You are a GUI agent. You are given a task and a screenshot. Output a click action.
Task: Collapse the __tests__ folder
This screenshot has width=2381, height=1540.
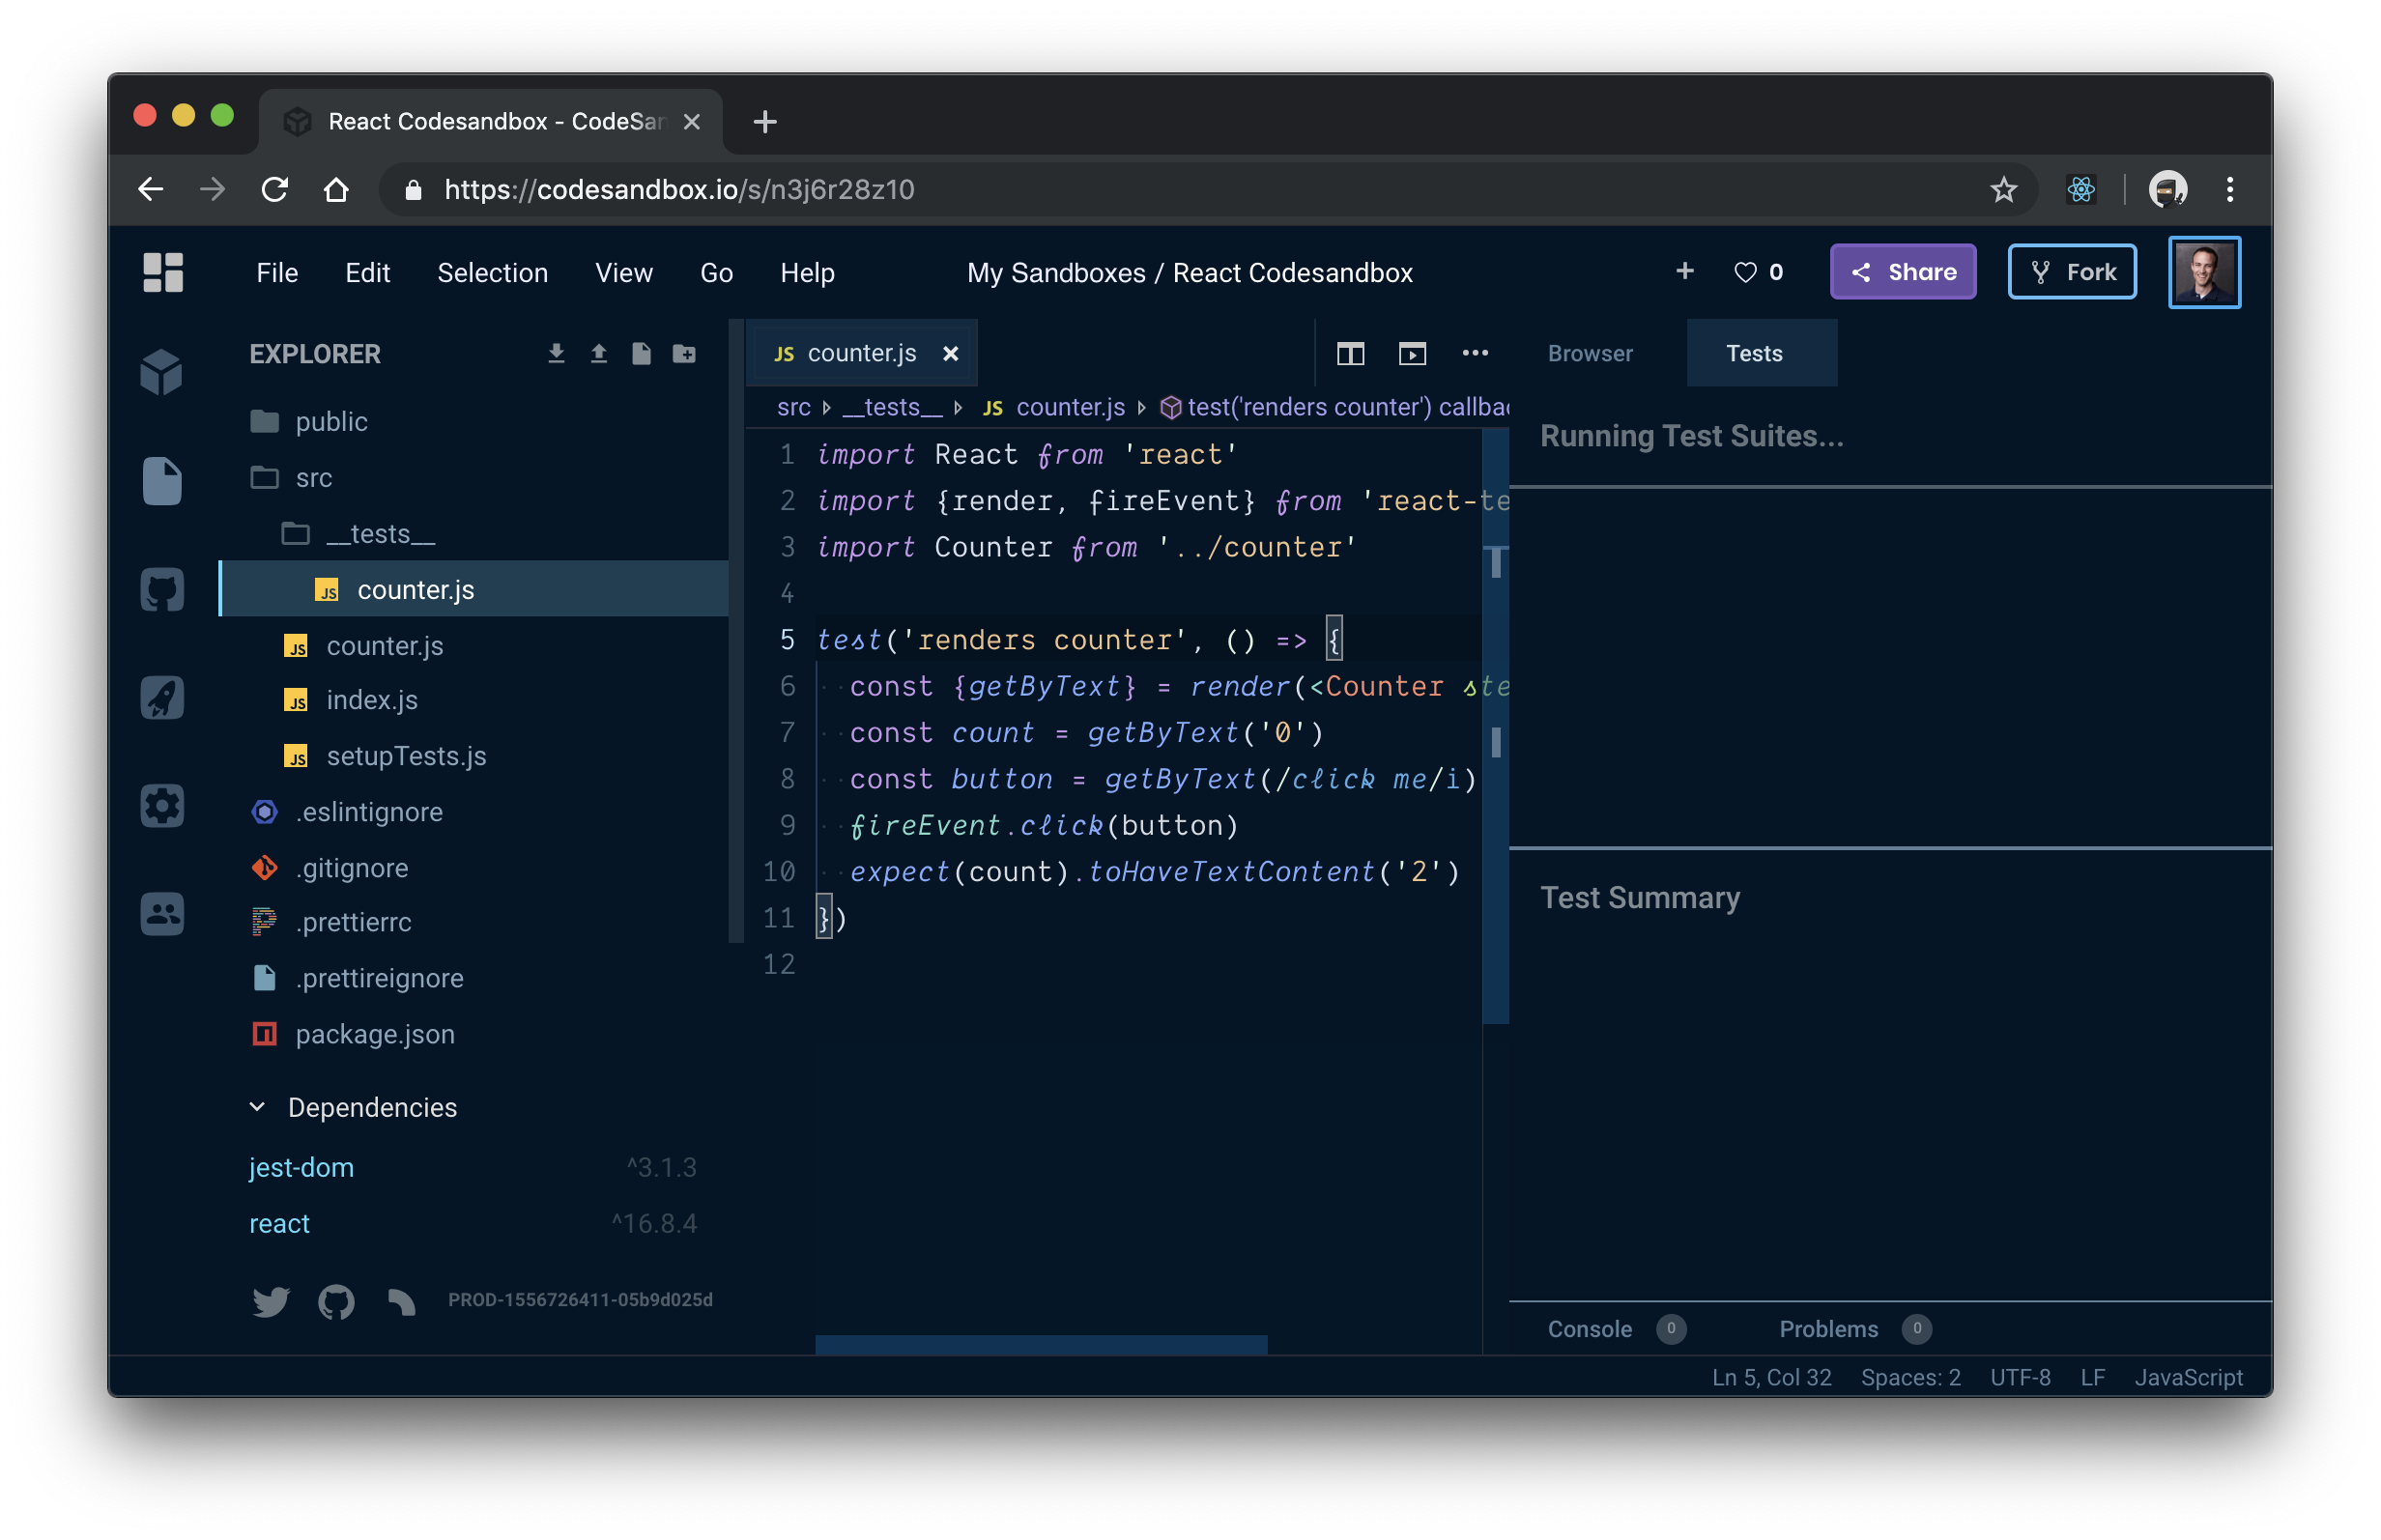[x=380, y=534]
